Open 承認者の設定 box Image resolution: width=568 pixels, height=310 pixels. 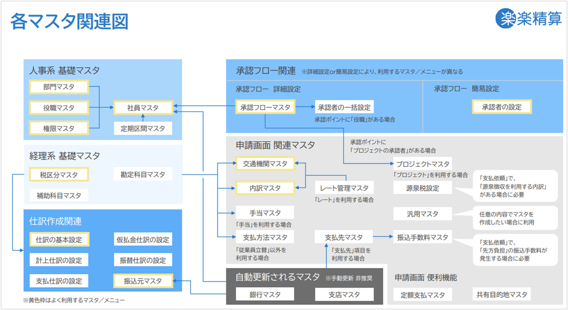coord(501,107)
